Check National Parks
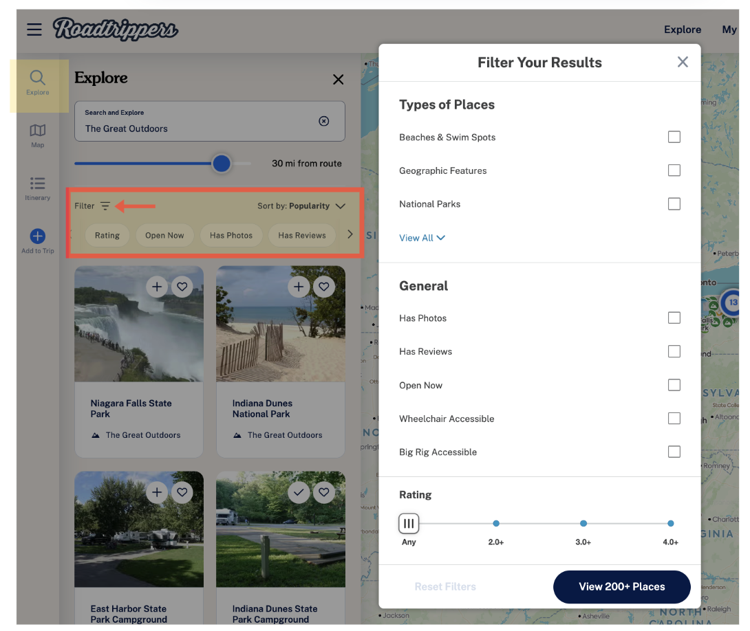 674,204
